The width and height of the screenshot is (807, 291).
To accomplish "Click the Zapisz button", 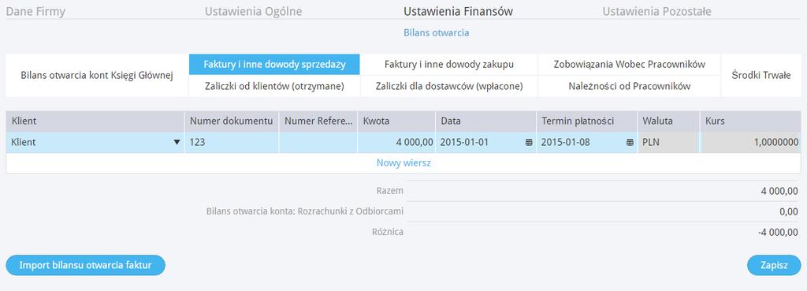I will tap(774, 265).
